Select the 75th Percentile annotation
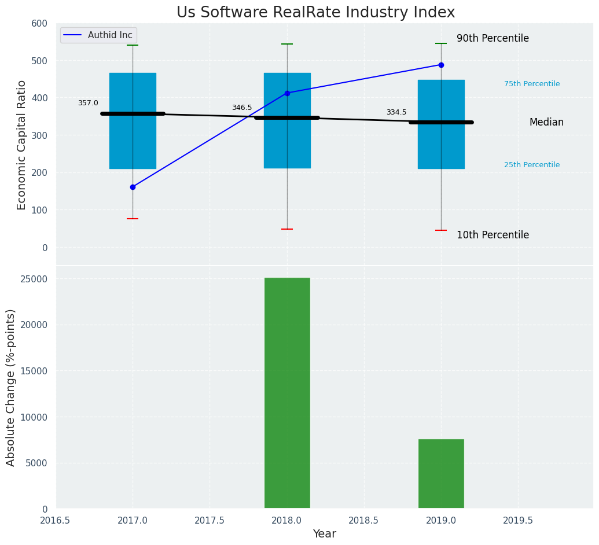Image resolution: width=599 pixels, height=545 pixels. point(532,84)
